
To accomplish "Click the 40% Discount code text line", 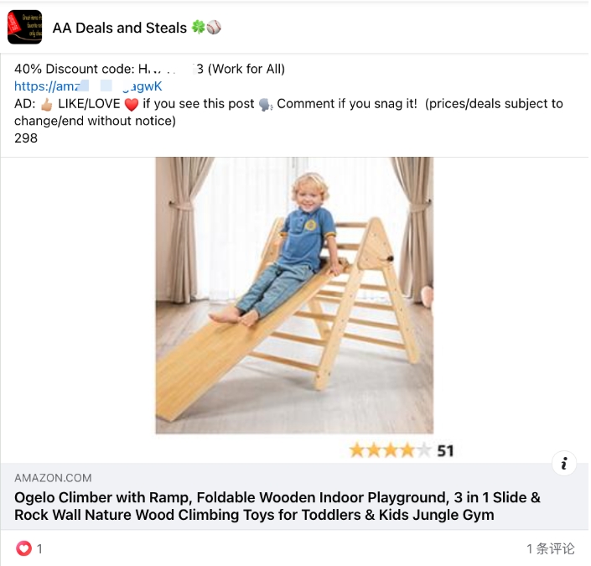I will click(x=149, y=69).
